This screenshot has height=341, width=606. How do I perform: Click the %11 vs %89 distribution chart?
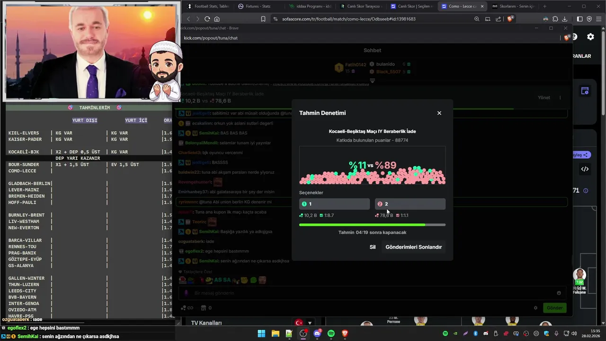[372, 165]
